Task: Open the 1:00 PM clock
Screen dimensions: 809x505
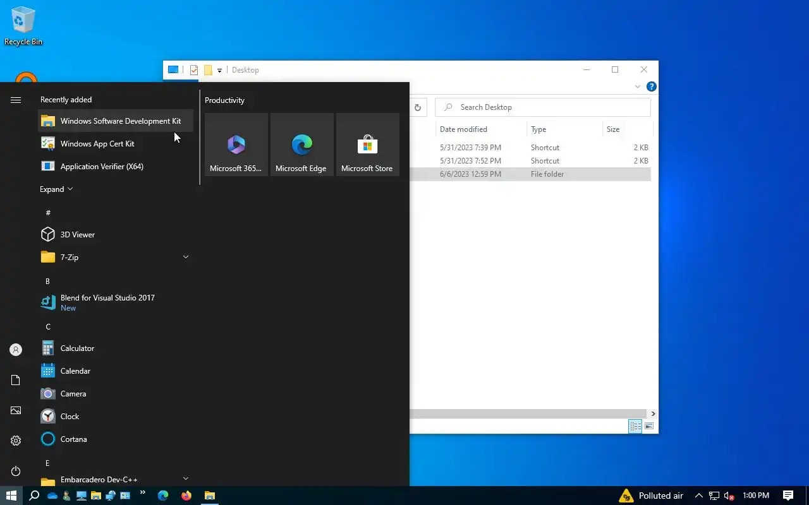Action: coord(756,496)
